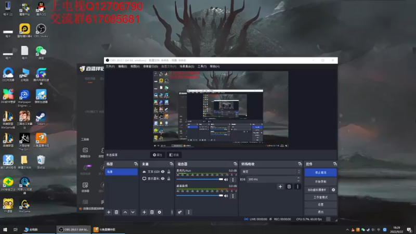Open Sources dock three-dot overflow menu
416x234 pixels.
tap(172, 212)
